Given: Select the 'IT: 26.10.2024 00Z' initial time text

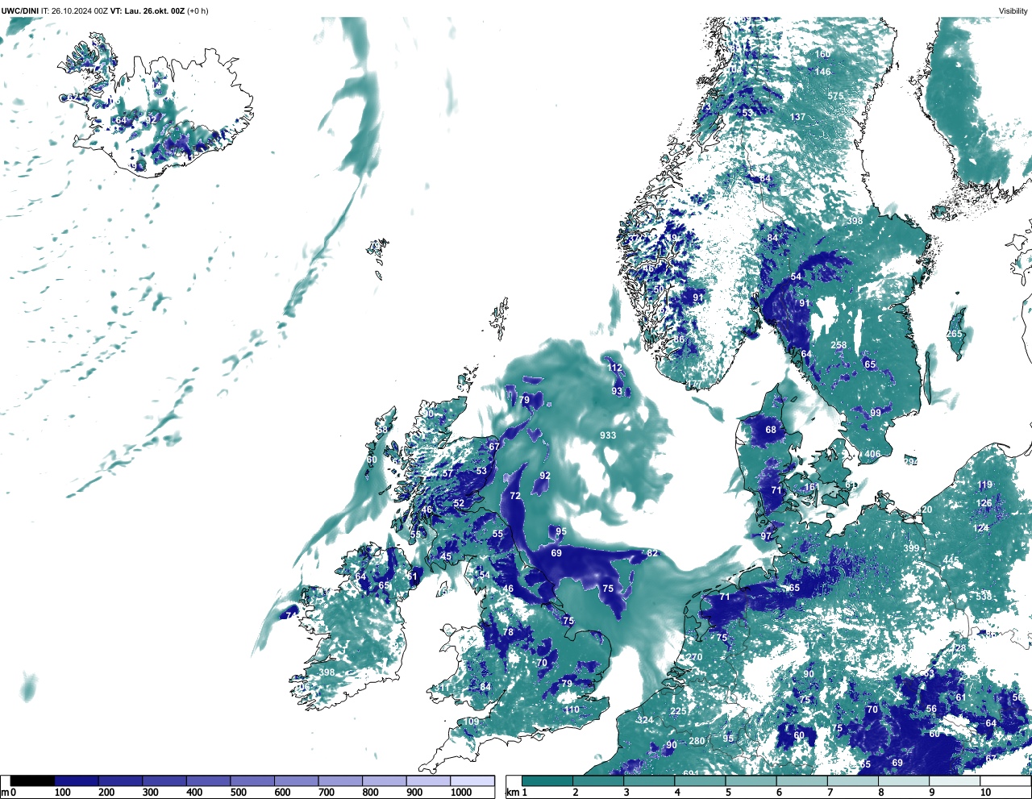Looking at the screenshot, I should coord(74,10).
